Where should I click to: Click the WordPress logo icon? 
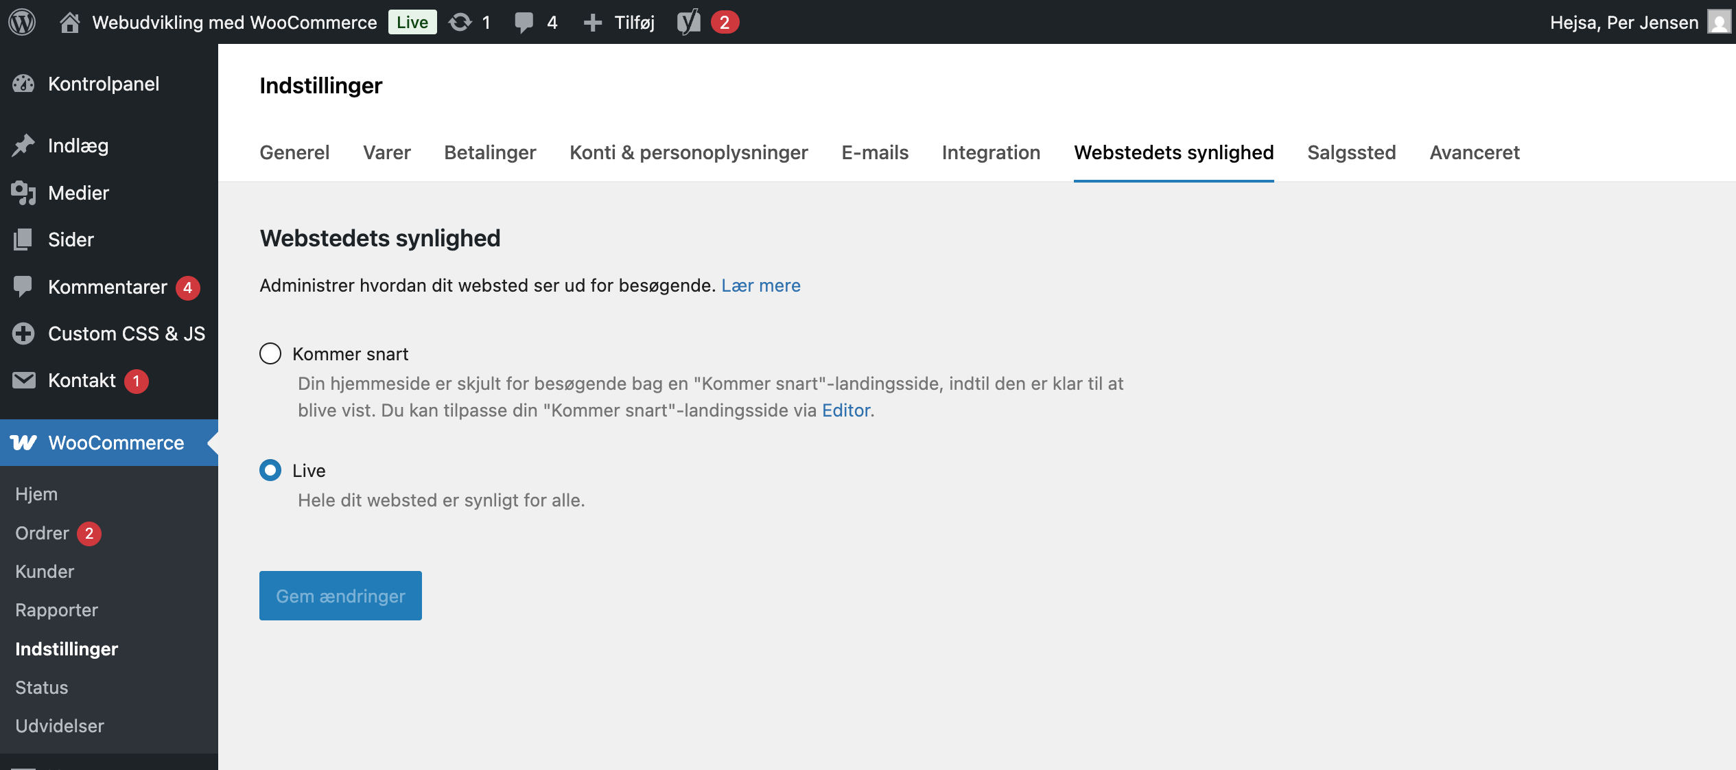[x=22, y=22]
